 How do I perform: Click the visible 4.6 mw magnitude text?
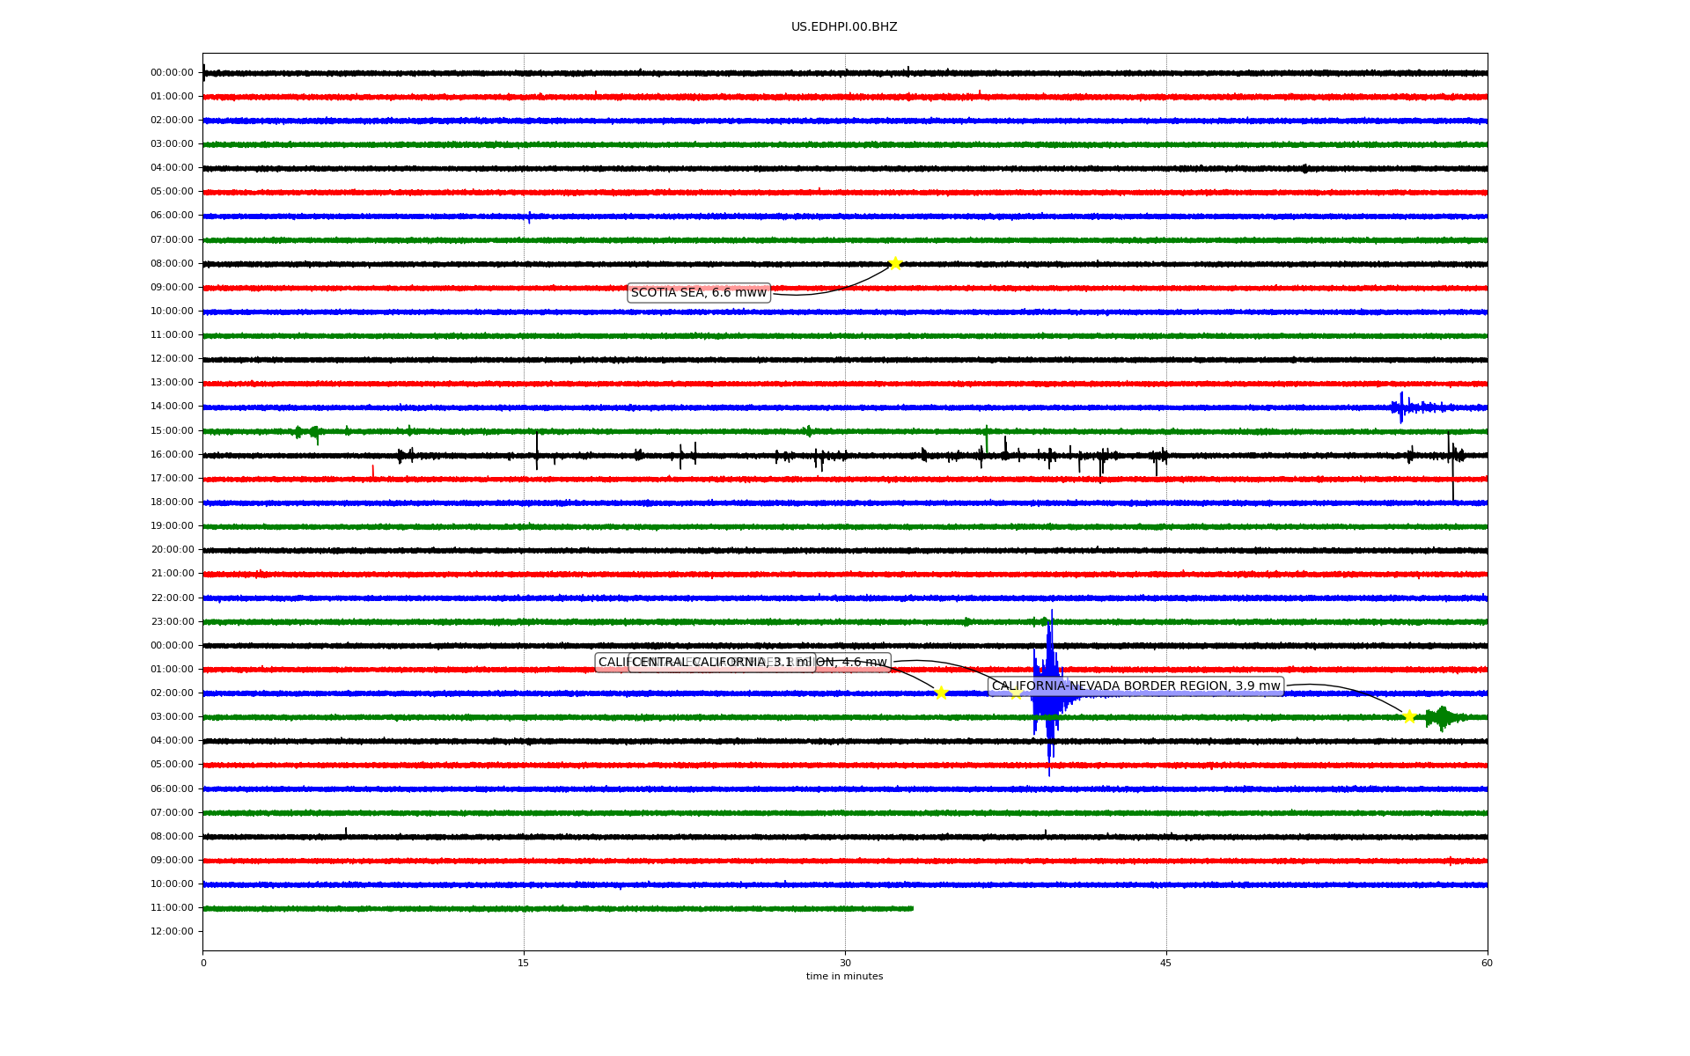[864, 663]
